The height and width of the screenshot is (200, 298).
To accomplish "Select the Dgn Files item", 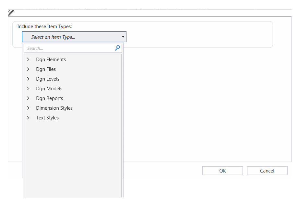I will 46,69.
